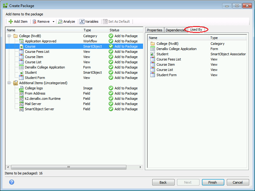Click the Analyze magnifier icon
Image resolution: width=255 pixels, height=191 pixels.
coord(60,21)
